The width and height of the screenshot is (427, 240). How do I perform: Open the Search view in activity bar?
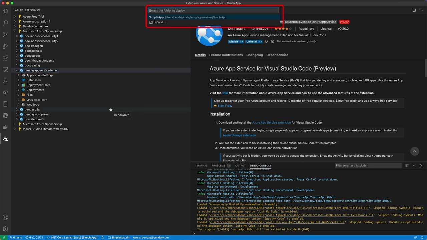5,23
